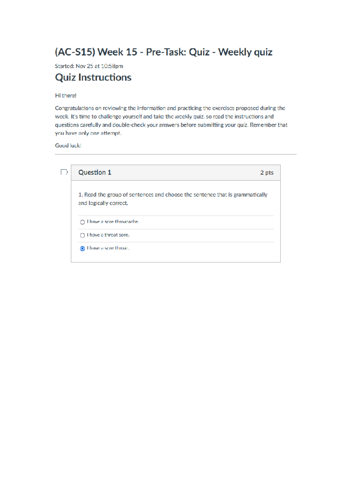Expand the question details section
This screenshot has width=347, height=491.
click(176, 172)
